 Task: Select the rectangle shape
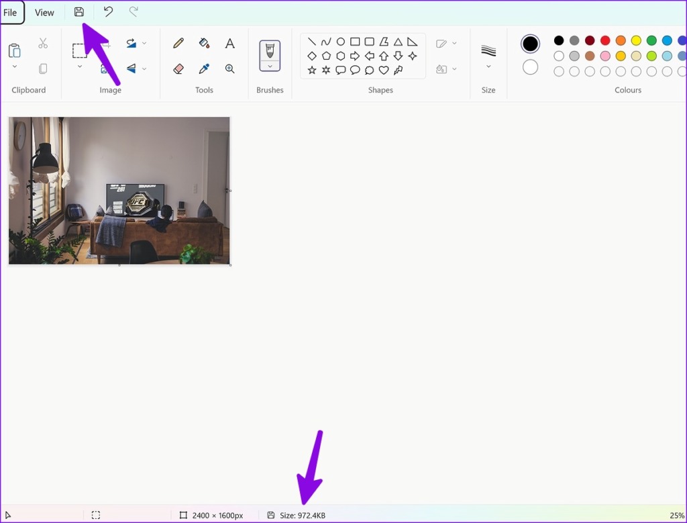coord(355,41)
